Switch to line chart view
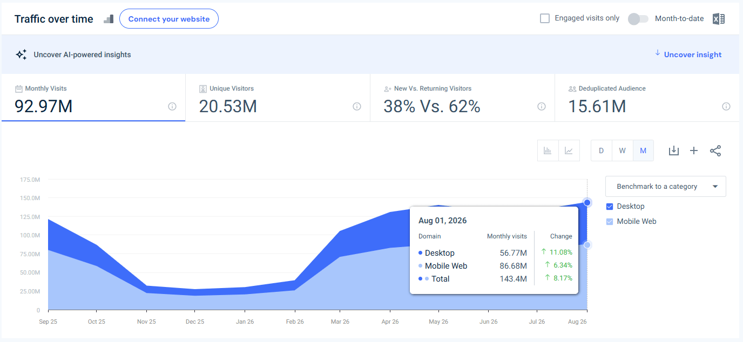The height and width of the screenshot is (342, 743). (569, 151)
